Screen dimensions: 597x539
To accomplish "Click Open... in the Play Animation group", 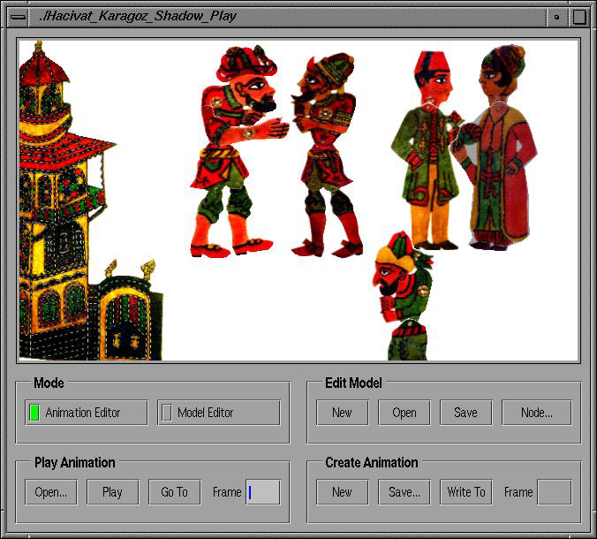I will tap(51, 492).
